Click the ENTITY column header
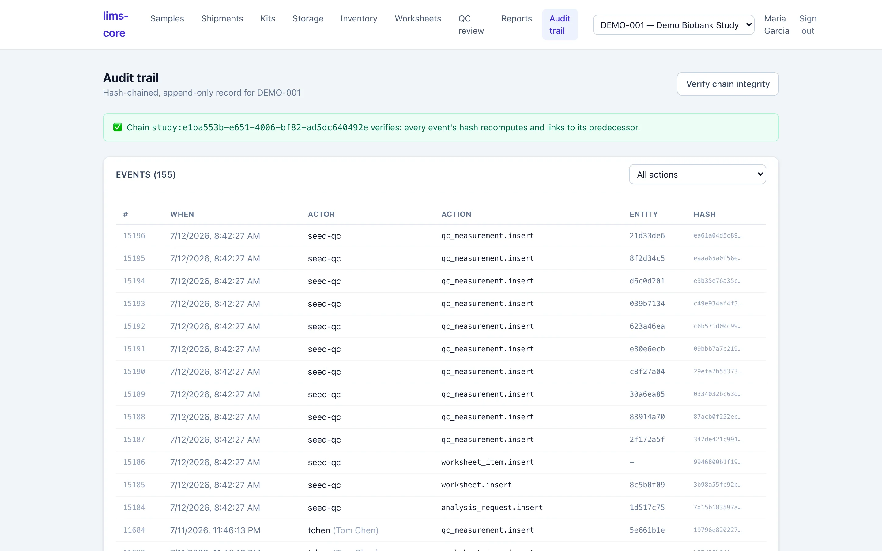This screenshot has height=551, width=882. point(644,214)
